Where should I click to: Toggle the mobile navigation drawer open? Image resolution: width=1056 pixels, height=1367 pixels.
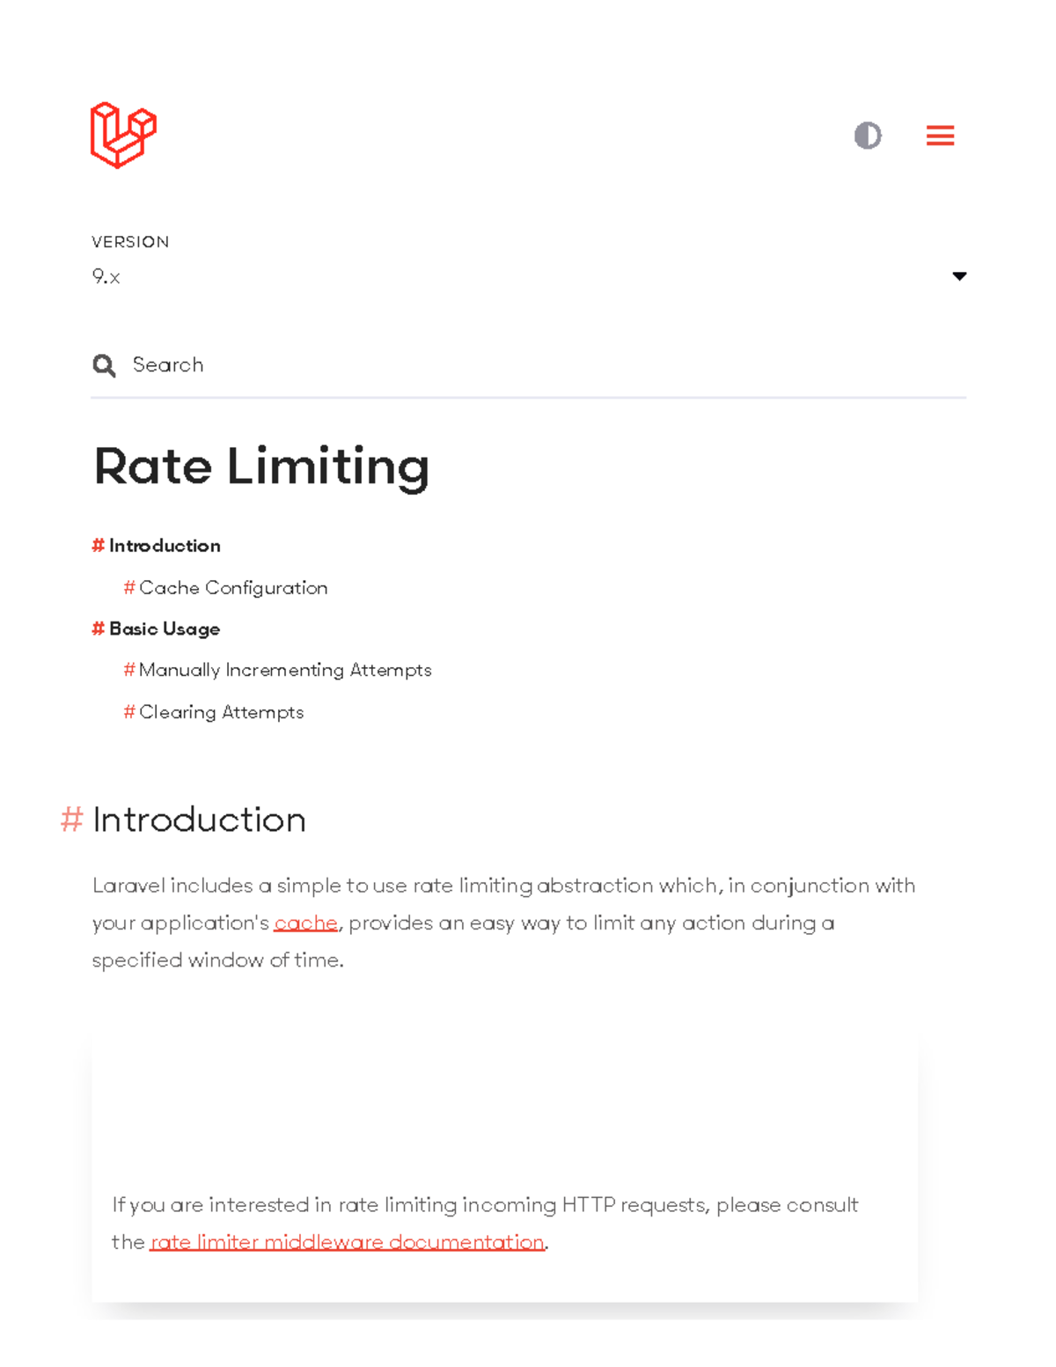pos(940,135)
